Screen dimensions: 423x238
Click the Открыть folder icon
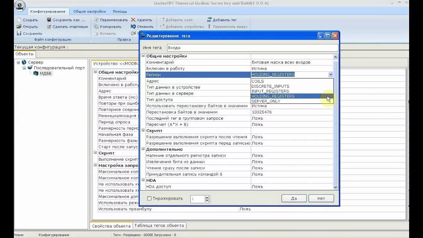click(19, 26)
